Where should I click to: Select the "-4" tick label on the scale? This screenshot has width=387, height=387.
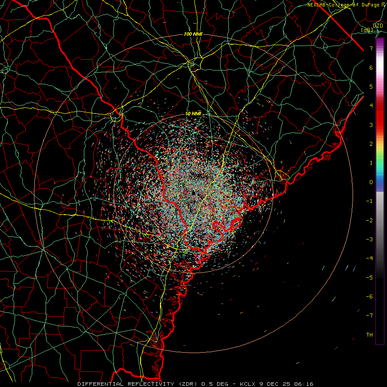[369, 258]
